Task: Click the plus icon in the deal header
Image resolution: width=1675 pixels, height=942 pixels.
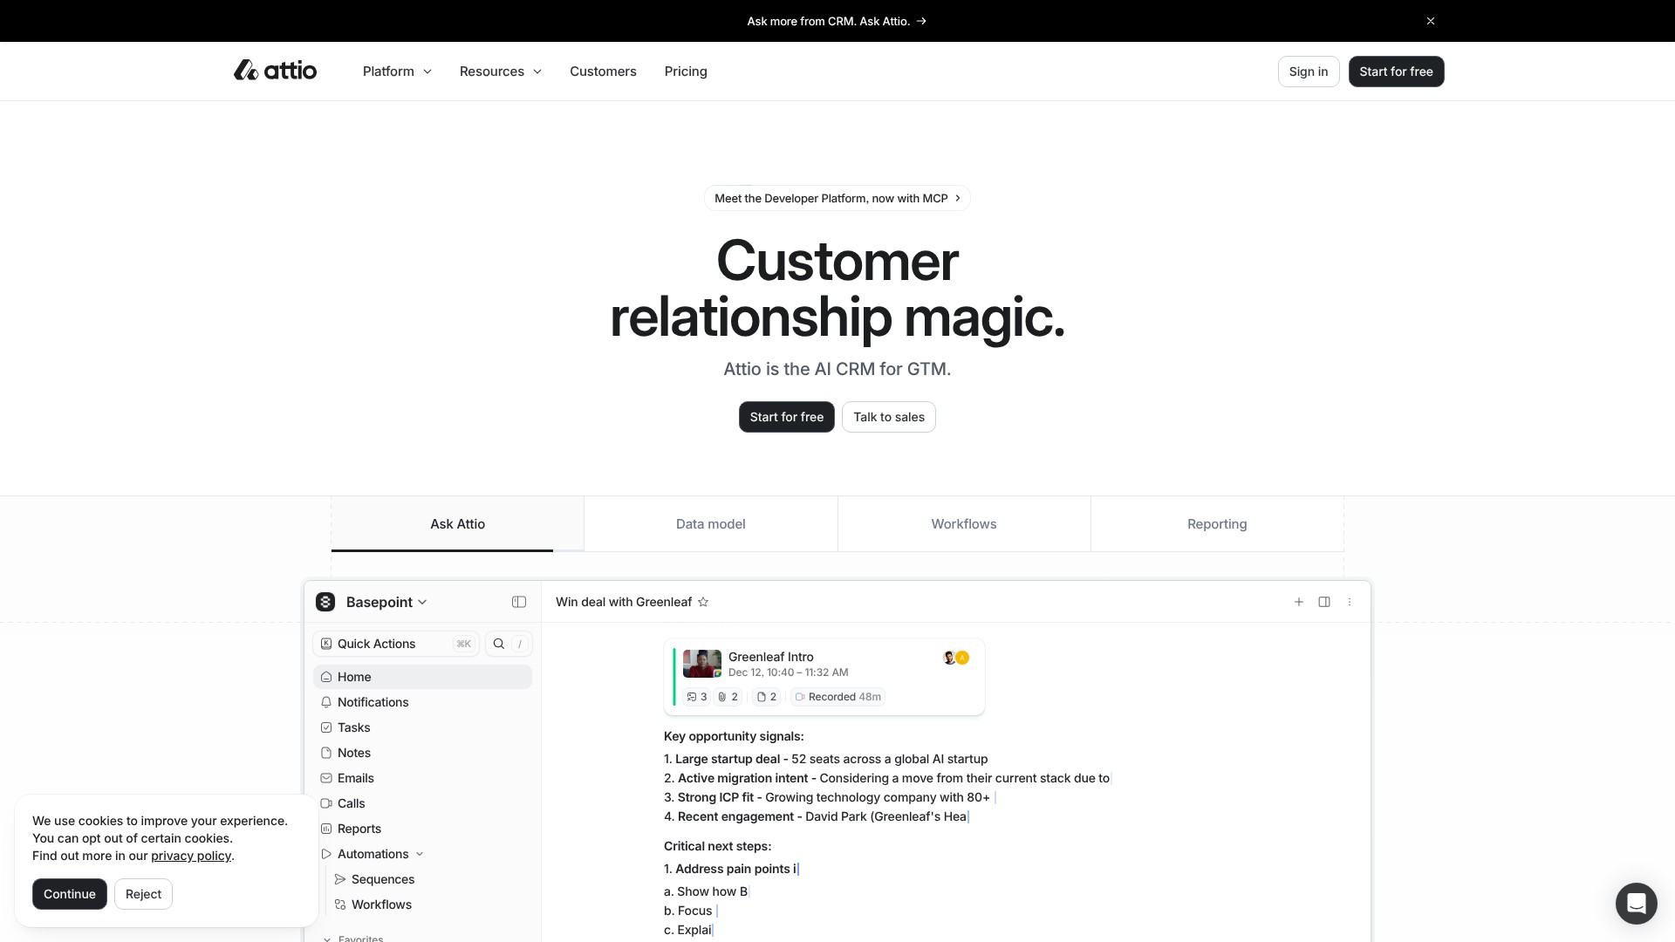Action: [1299, 602]
